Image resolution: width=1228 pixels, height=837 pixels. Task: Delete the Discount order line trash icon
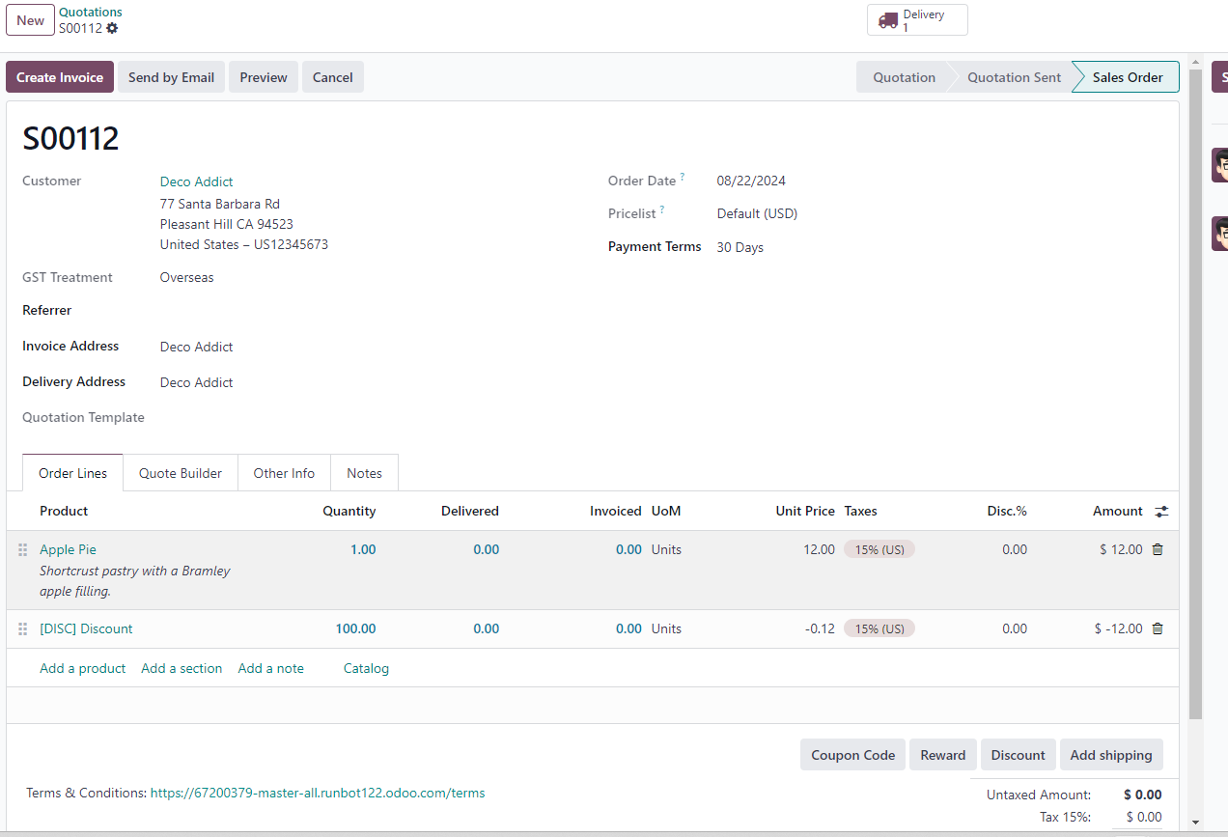click(x=1158, y=628)
